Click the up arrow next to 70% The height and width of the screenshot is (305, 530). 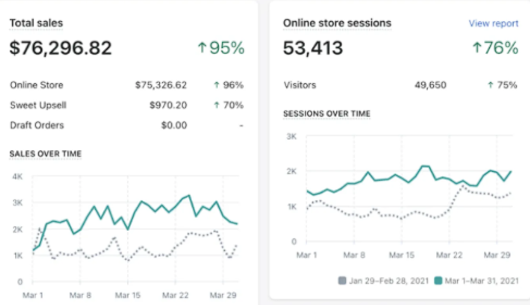click(216, 105)
